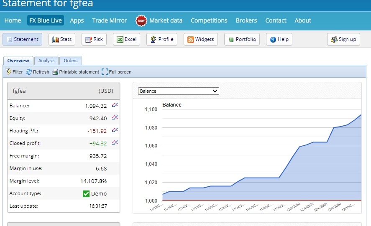Refresh the statement data
The width and height of the screenshot is (371, 226).
(38, 72)
